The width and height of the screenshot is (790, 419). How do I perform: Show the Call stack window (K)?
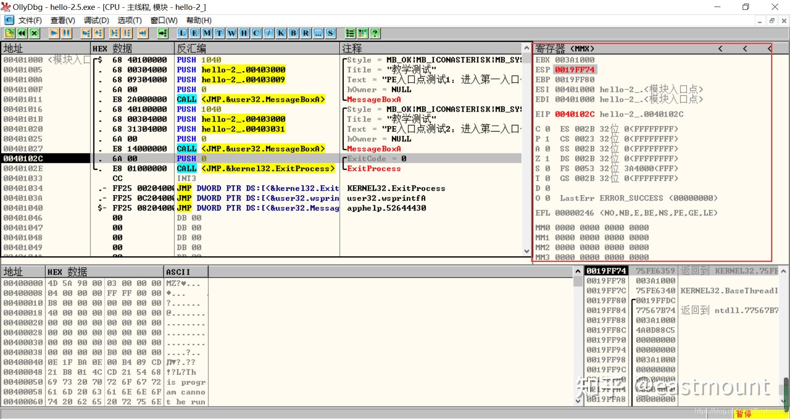click(281, 33)
